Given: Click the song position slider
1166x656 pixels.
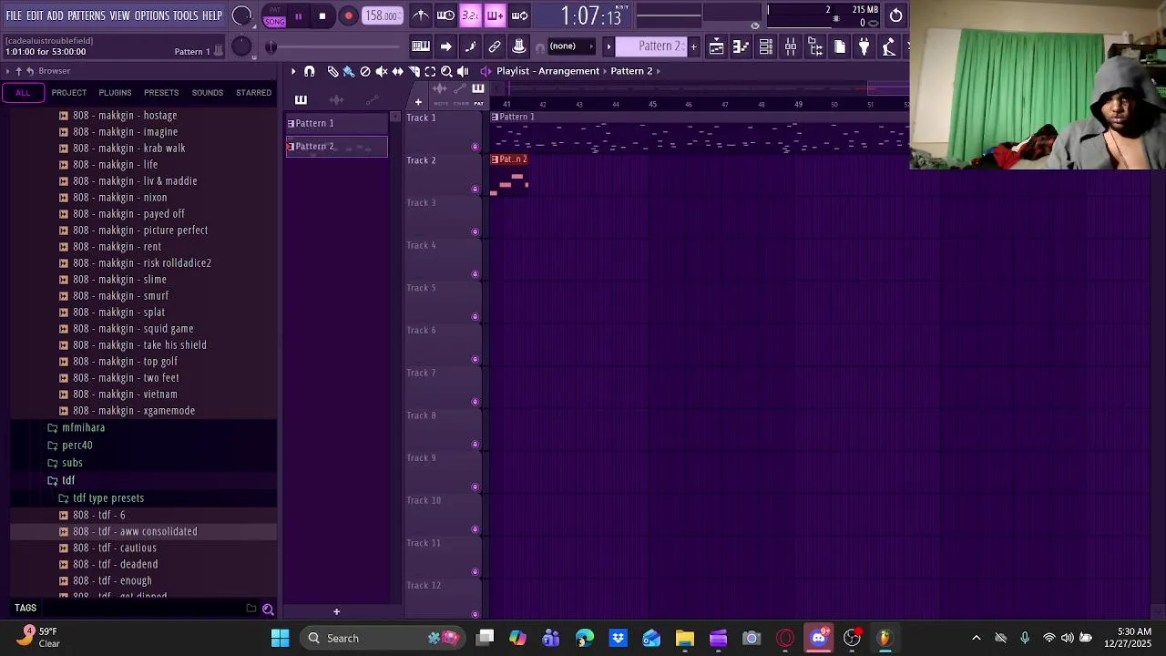Looking at the screenshot, I should click(335, 47).
